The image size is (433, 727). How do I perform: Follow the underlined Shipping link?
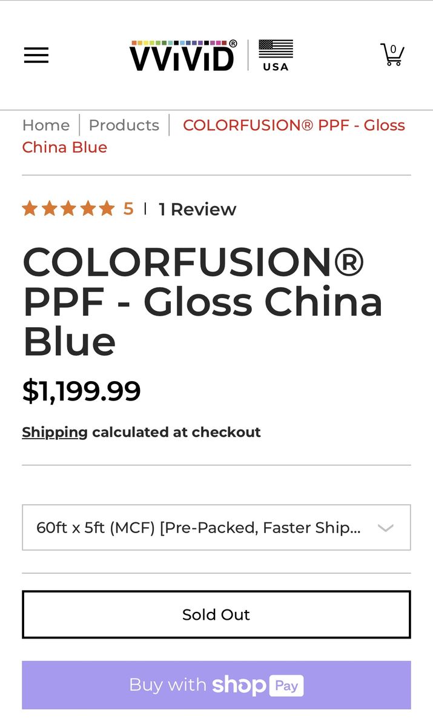pos(55,433)
